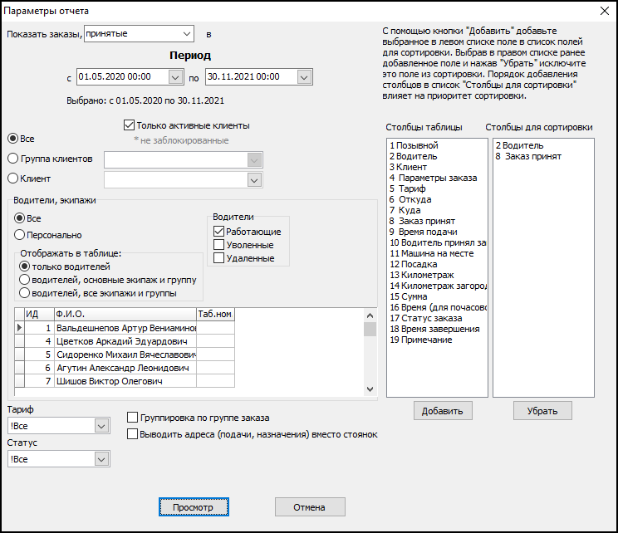Screen dimensions: 618x533
Task: Select the Группа клиентов radio button
Action: point(13,158)
